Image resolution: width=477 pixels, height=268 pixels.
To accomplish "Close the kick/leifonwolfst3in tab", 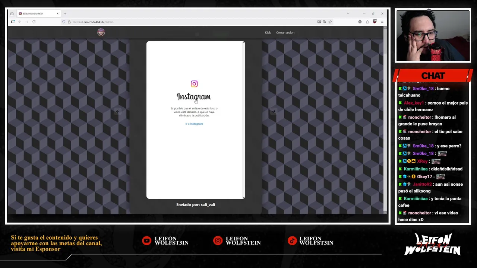I will click(57, 13).
